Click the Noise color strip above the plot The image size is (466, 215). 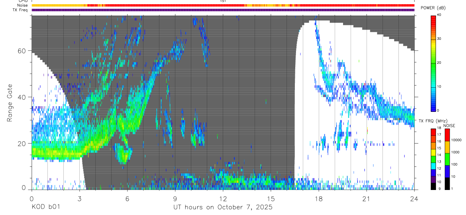(223, 5)
